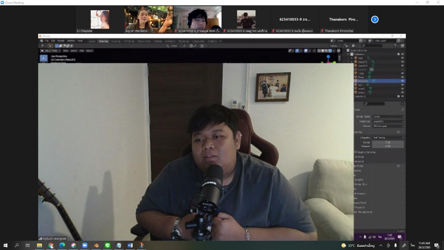Hide the Sun object in outliner
The height and width of the screenshot is (250, 444).
tap(402, 85)
